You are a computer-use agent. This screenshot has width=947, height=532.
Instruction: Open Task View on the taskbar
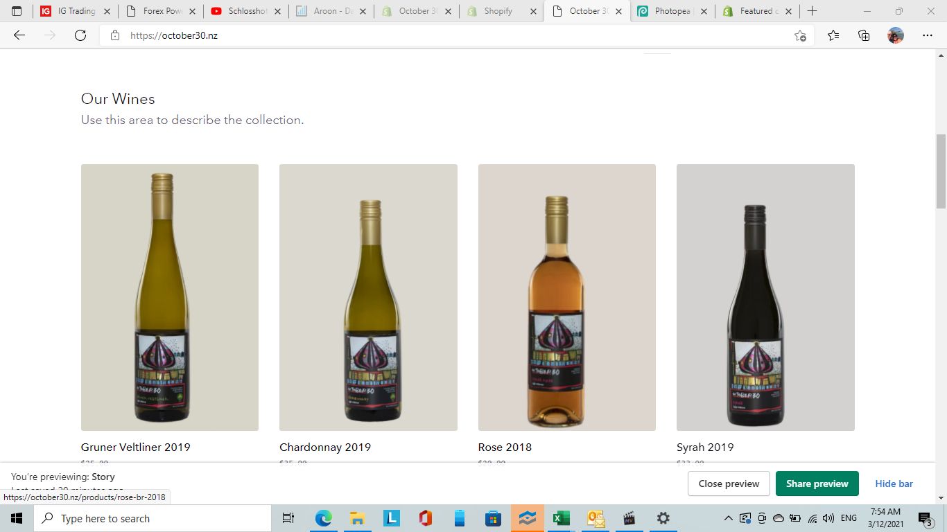(288, 518)
